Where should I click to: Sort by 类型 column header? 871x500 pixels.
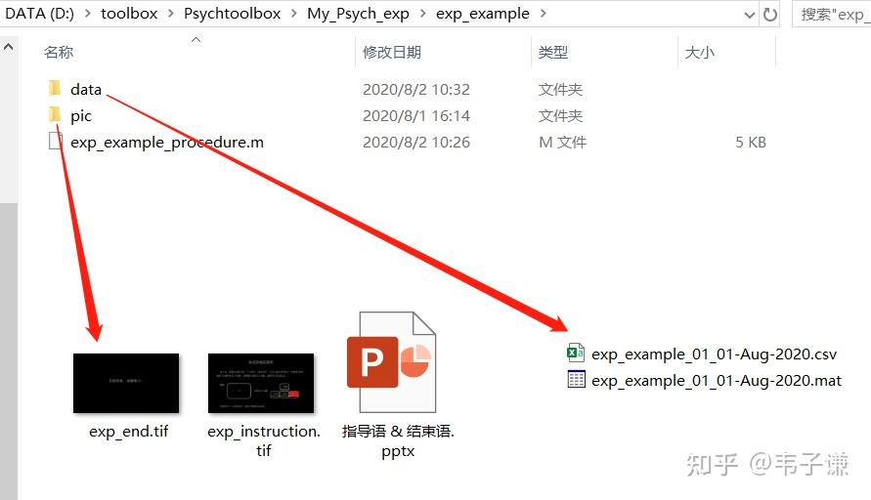(552, 52)
